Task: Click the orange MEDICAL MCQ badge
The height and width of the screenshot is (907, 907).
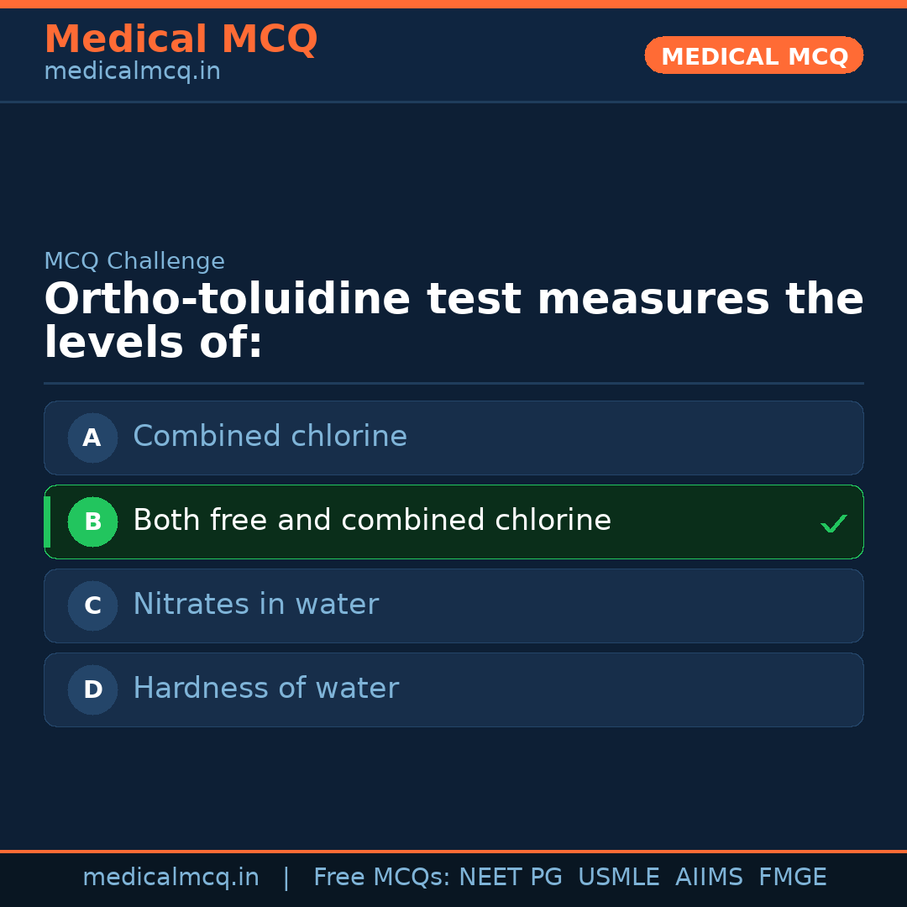Action: [753, 56]
